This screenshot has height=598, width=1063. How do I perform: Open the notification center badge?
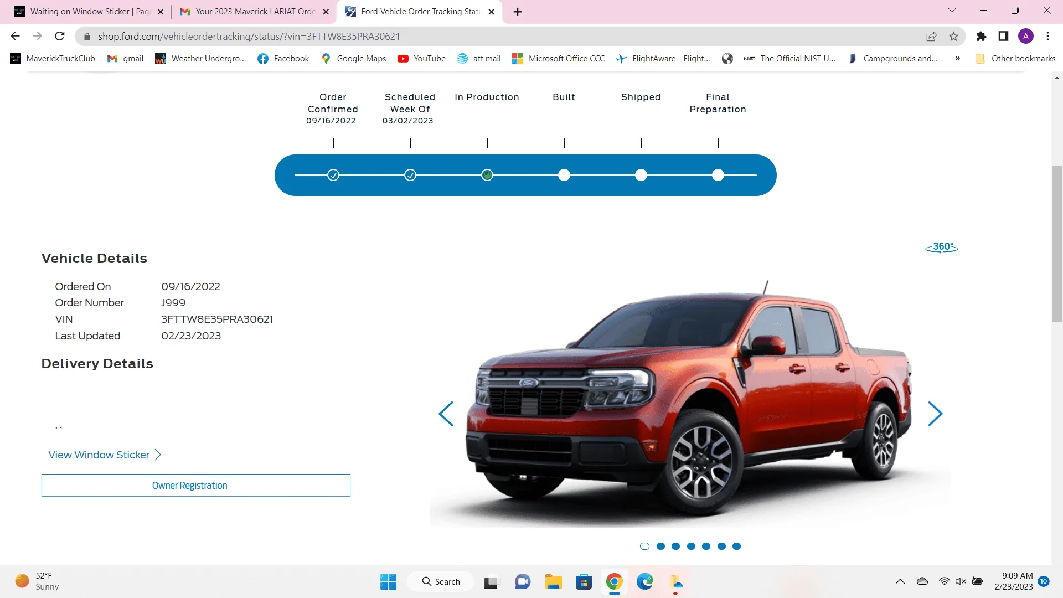pyautogui.click(x=1044, y=581)
